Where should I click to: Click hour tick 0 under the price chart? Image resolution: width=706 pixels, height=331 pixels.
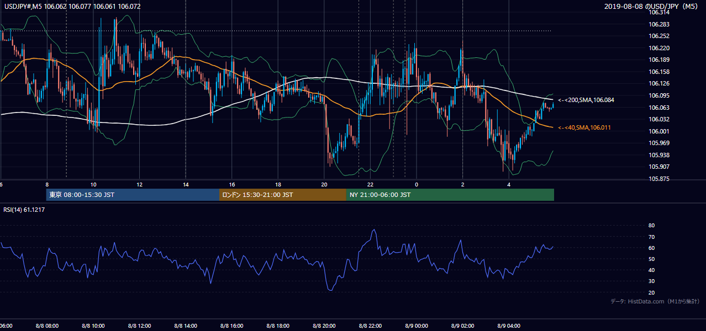pos(417,184)
